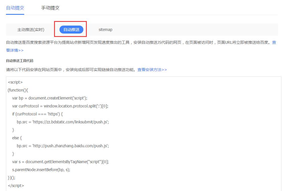Switch to the 手动提交 tab
Screen dimensions: 282x191
(x=50, y=8)
